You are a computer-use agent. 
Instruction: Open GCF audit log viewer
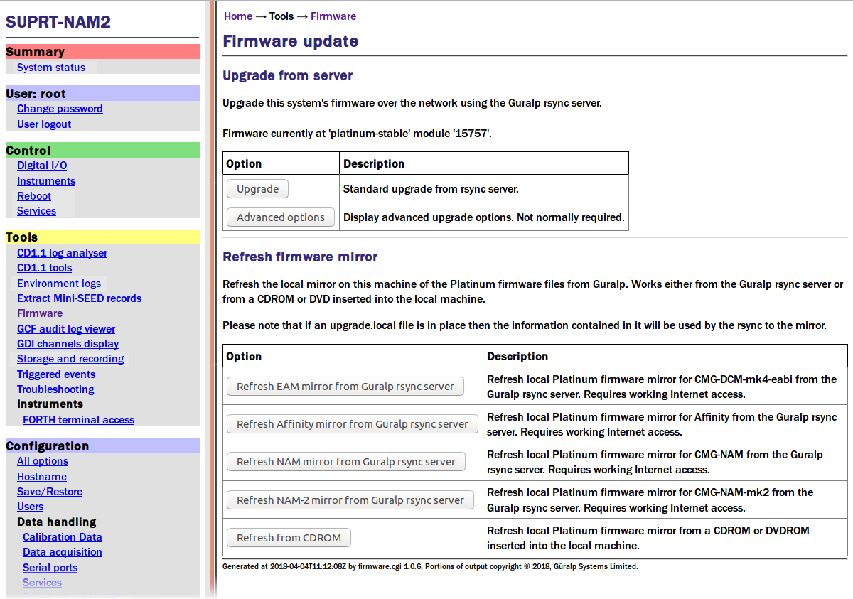[x=66, y=329]
